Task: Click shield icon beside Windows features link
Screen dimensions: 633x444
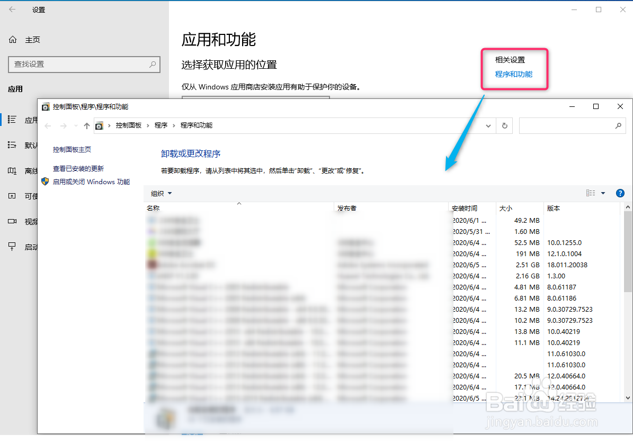Action: (45, 182)
